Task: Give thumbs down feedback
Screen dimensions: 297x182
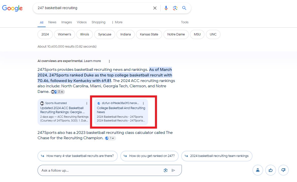Action: (283, 170)
